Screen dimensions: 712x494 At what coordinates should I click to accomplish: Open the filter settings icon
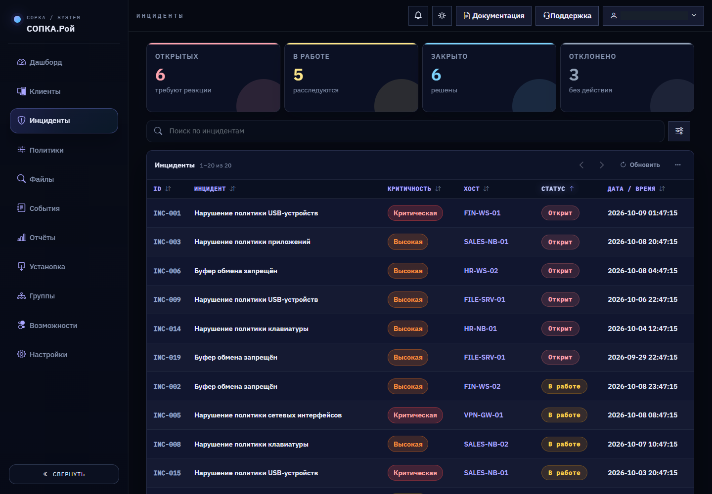[x=679, y=131]
